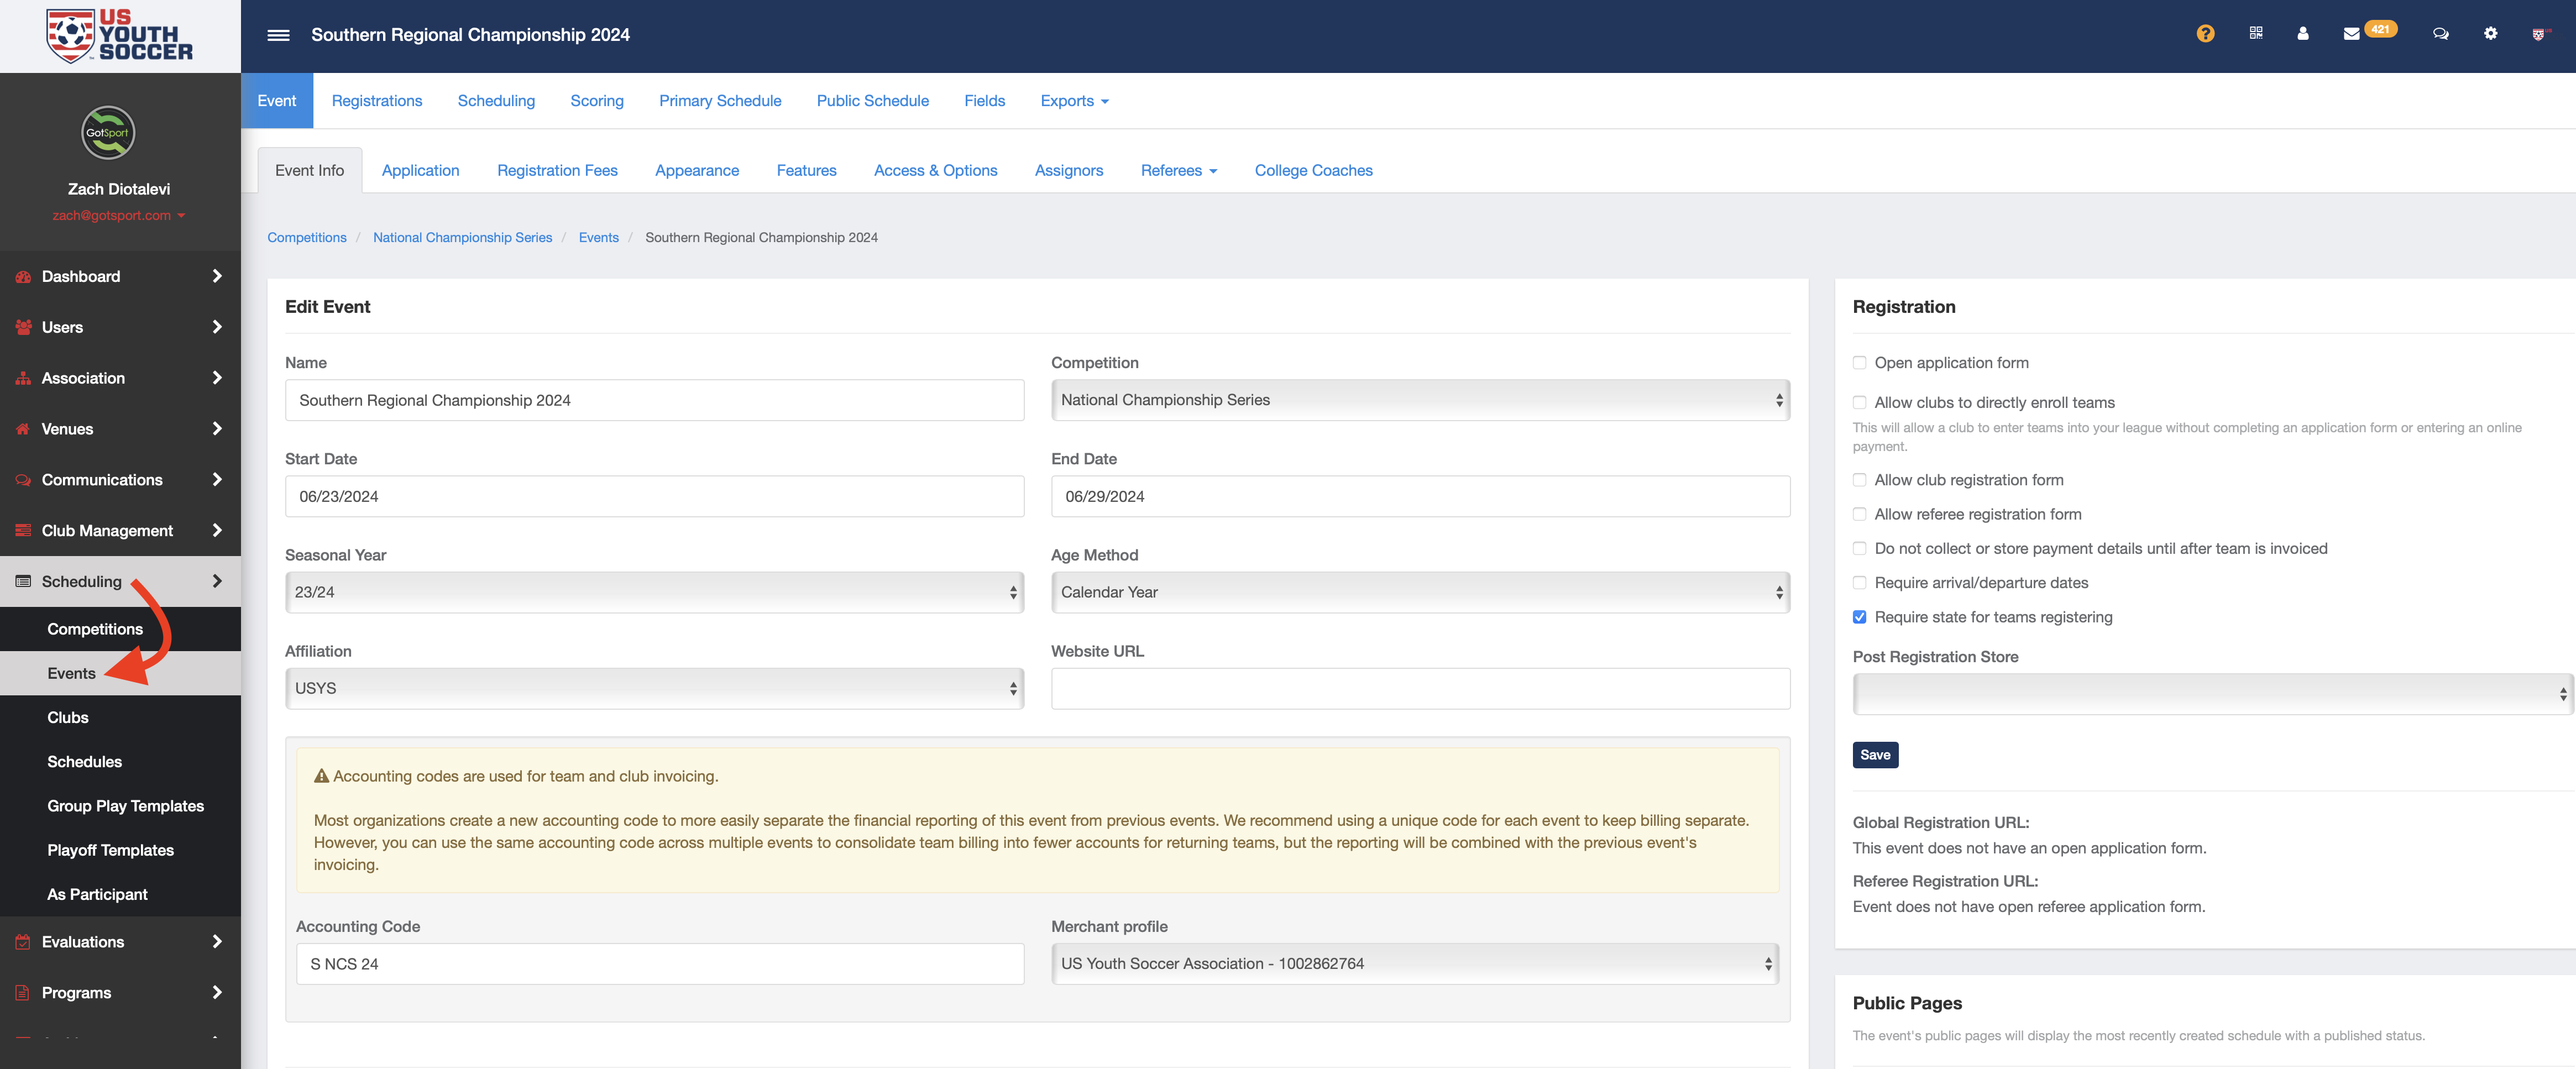Click the 421 unread messages badge

point(2380,29)
